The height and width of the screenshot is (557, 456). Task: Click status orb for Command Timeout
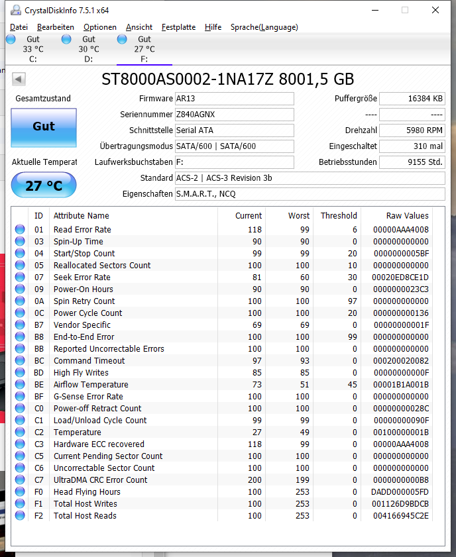click(x=20, y=360)
